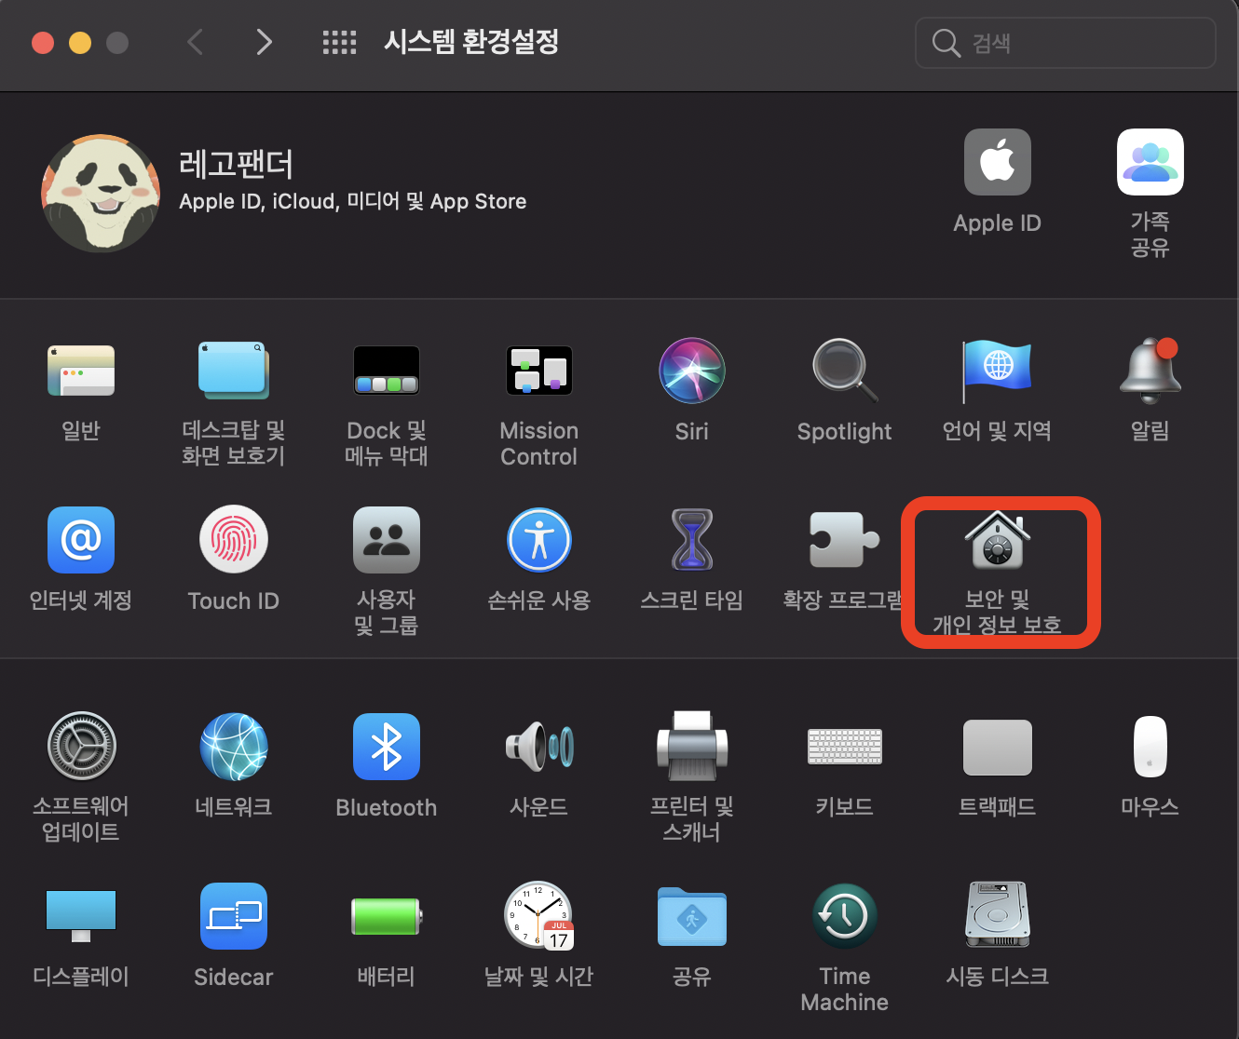The image size is (1239, 1039).
Task: Show all preferences grid button
Action: coord(339,42)
